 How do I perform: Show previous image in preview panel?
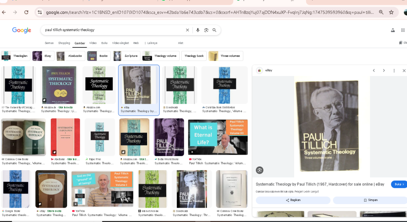click(x=374, y=70)
